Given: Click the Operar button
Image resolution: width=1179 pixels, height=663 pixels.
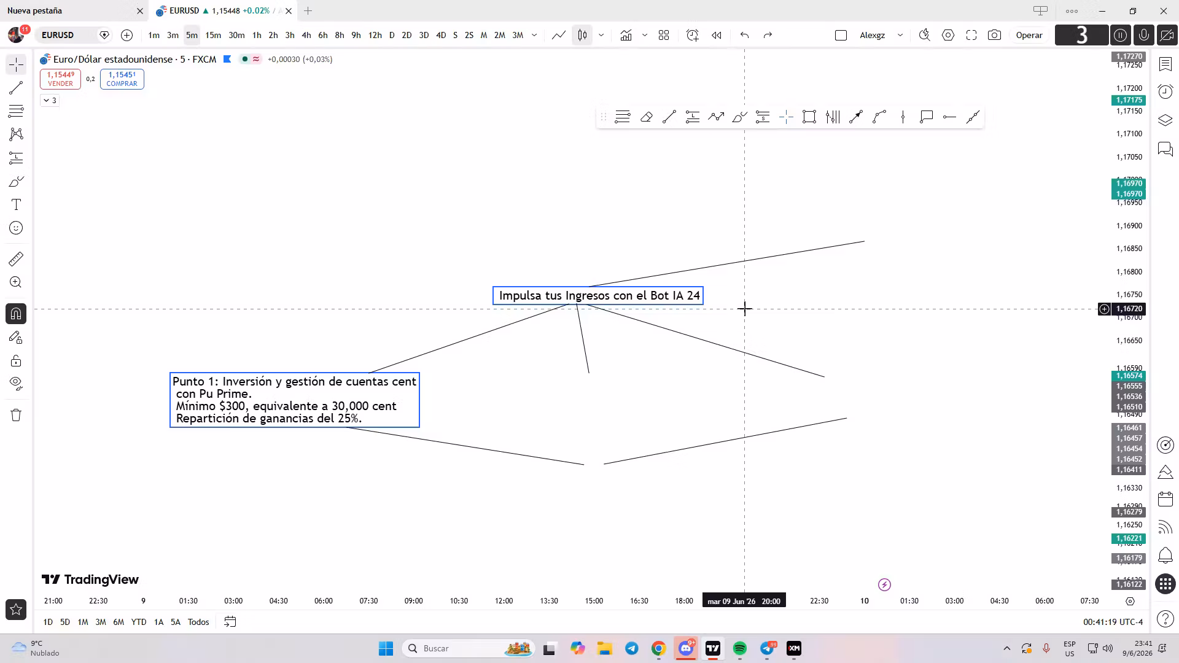Looking at the screenshot, I should [x=1029, y=35].
